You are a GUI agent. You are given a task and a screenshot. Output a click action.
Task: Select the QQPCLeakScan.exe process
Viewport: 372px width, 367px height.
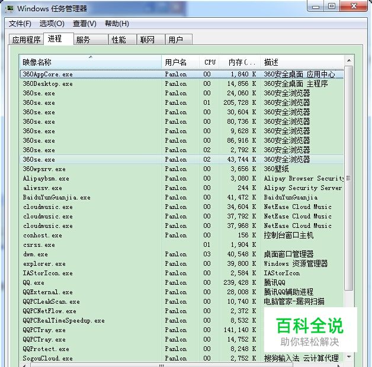pyautogui.click(x=181, y=301)
